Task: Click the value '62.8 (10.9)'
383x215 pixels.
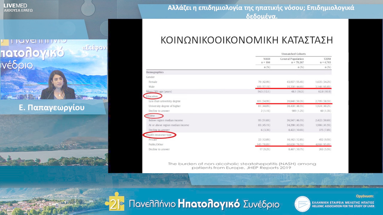Action: [324, 92]
